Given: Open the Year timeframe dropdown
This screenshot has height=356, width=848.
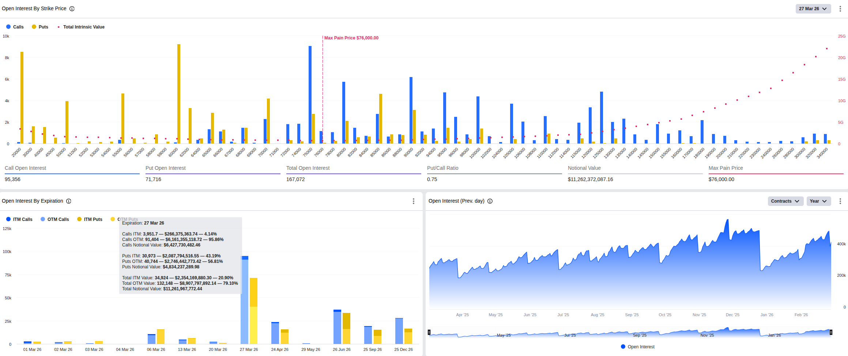Looking at the screenshot, I should click(818, 201).
